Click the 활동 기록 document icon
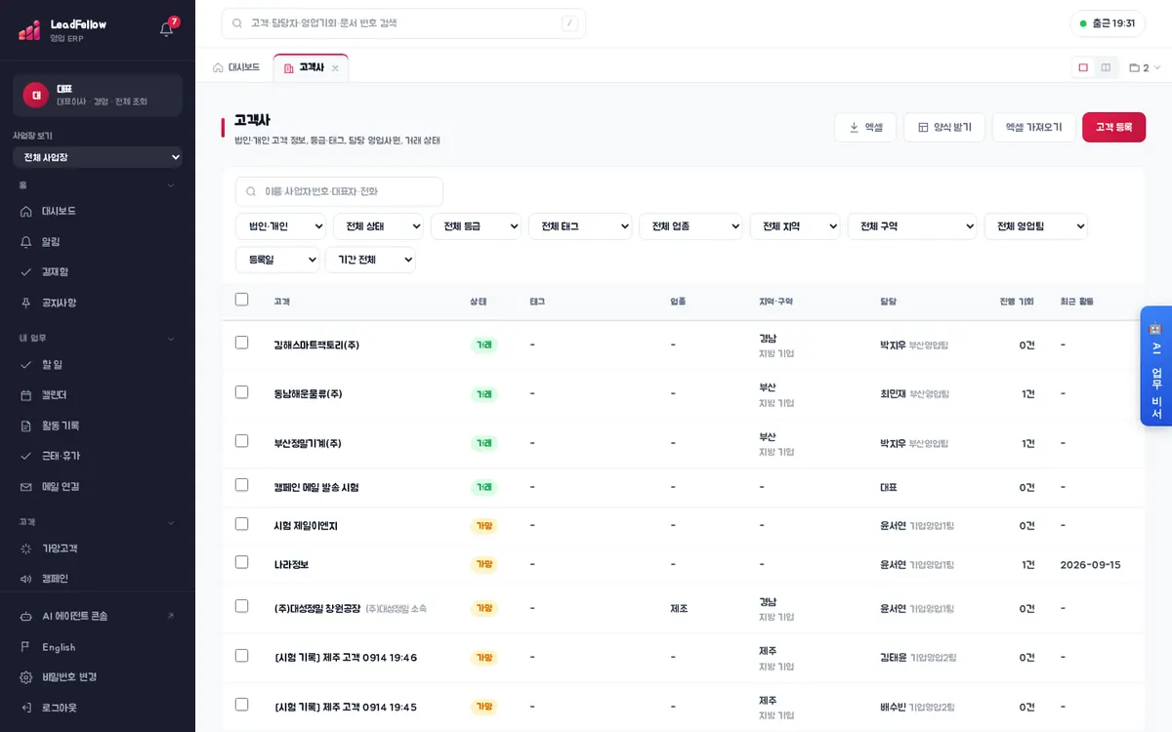 tap(26, 426)
